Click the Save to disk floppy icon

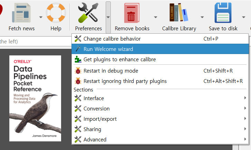pyautogui.click(x=223, y=13)
